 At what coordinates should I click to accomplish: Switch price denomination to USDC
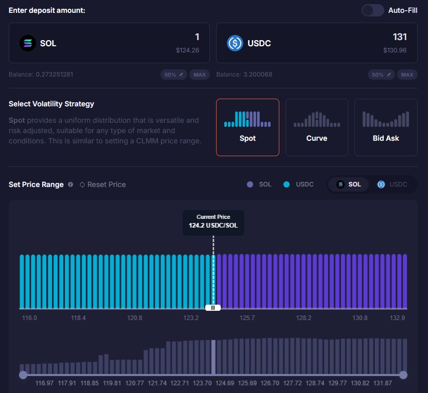pyautogui.click(x=394, y=184)
